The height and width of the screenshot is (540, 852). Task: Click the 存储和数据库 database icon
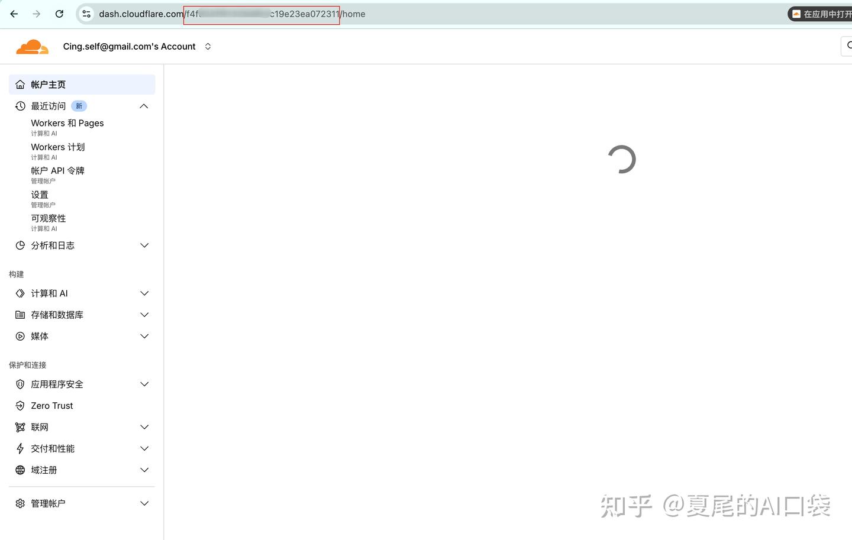coord(20,314)
